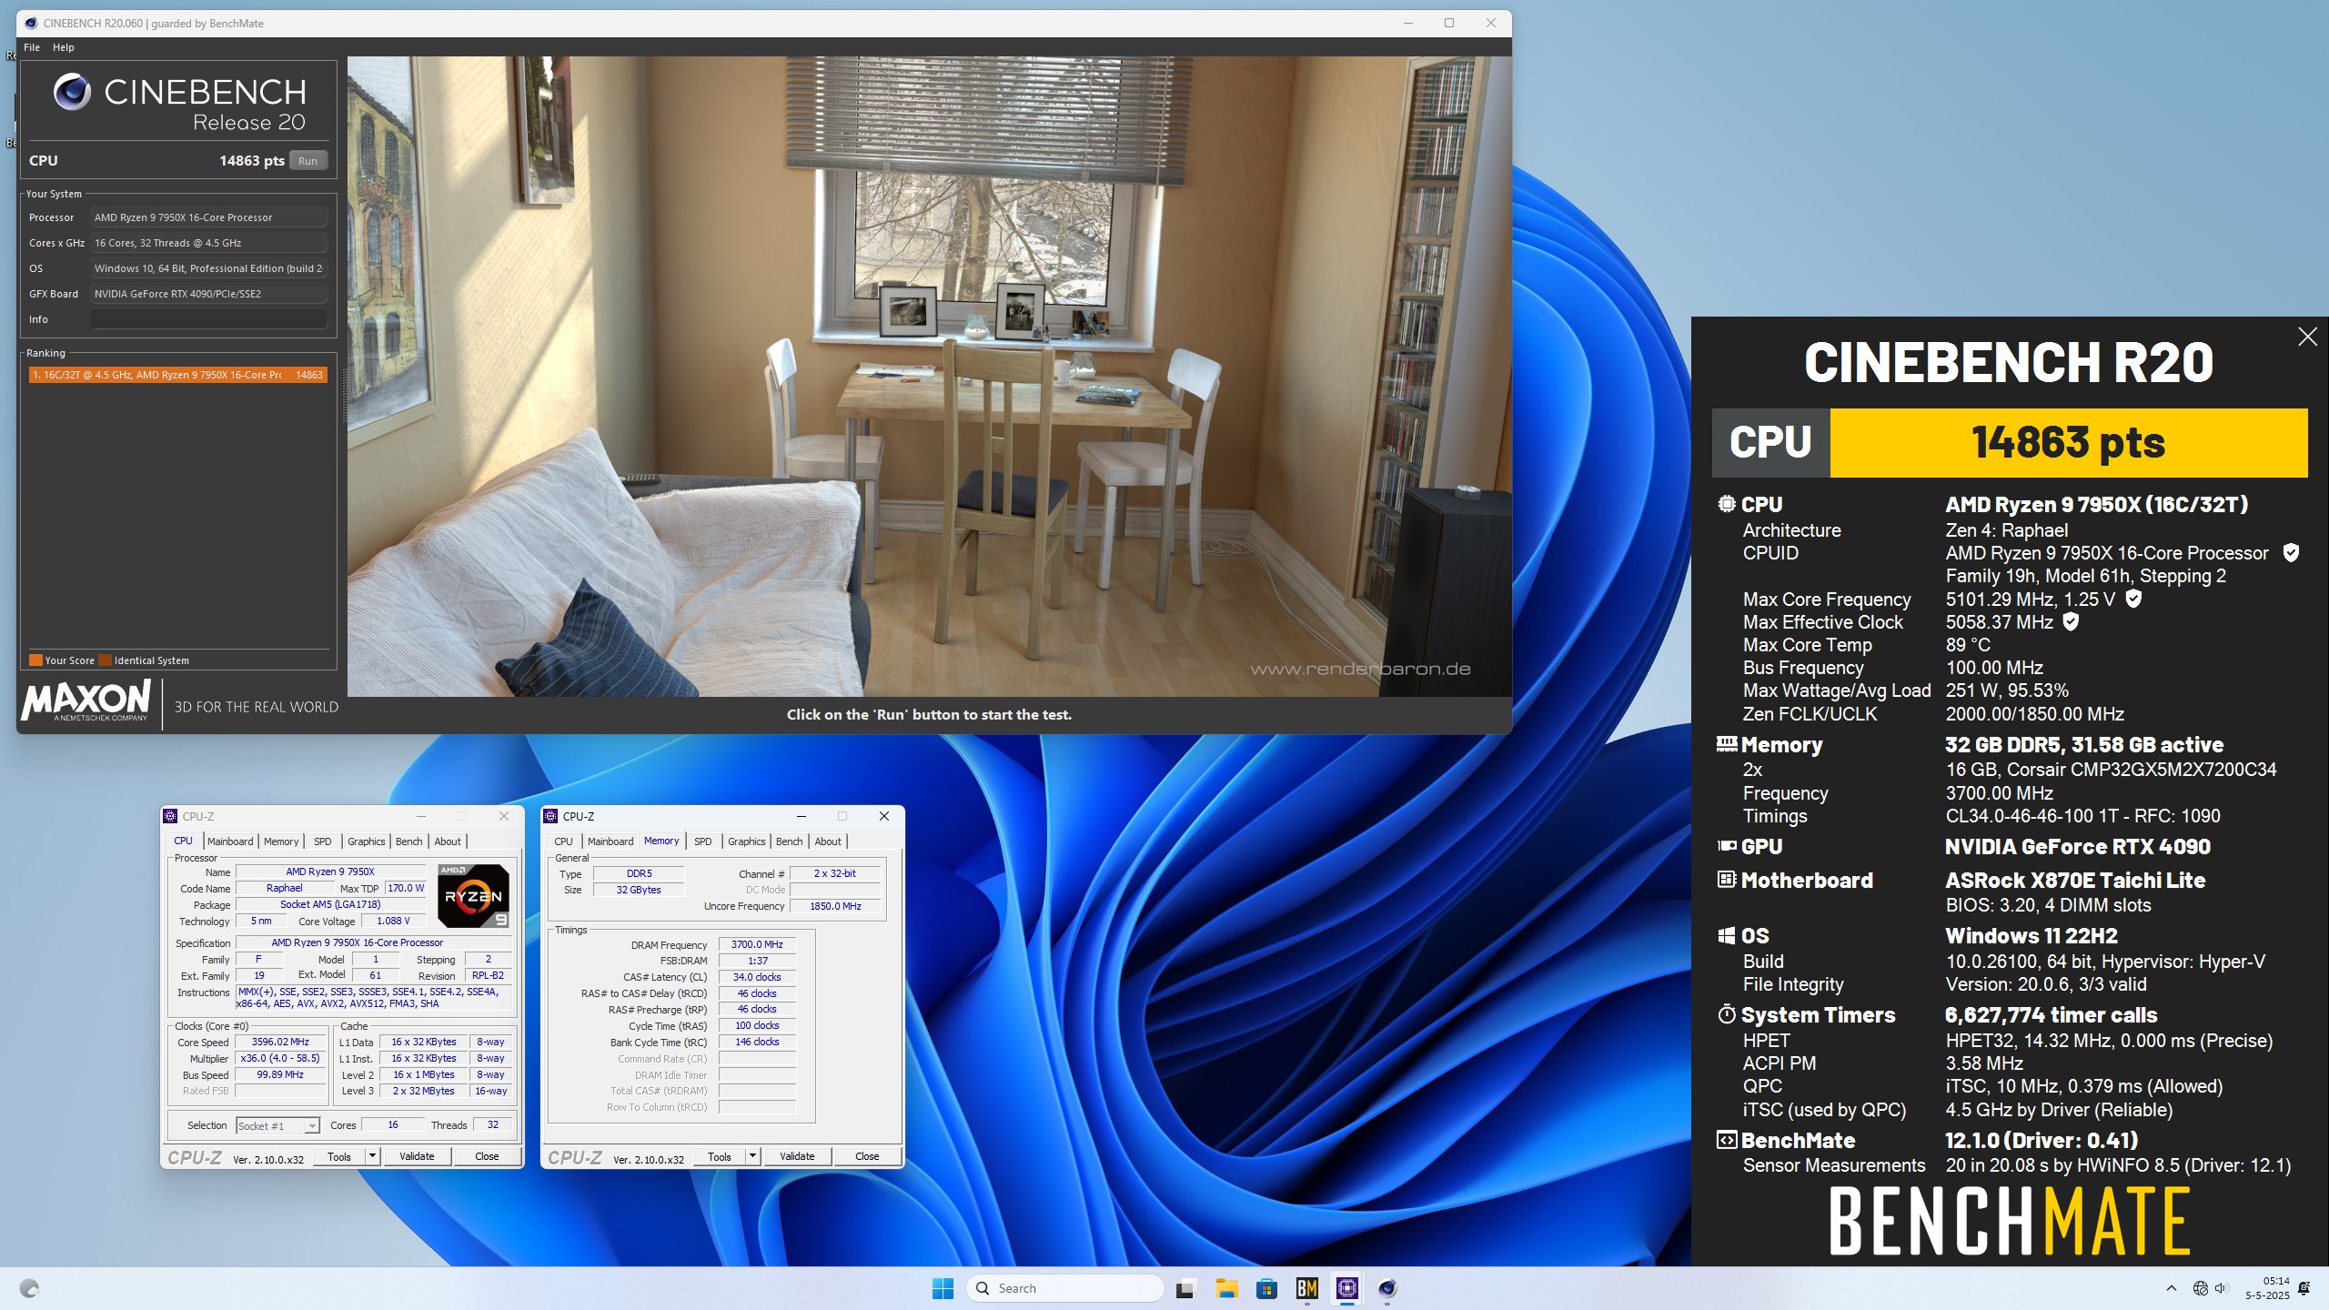2329x1310 pixels.
Task: Open About tab in left CPU-Z
Action: (x=448, y=841)
